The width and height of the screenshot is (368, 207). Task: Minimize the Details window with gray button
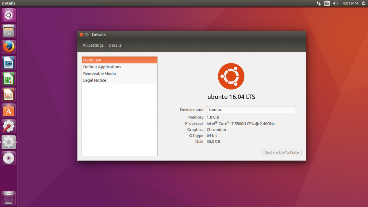click(x=87, y=35)
